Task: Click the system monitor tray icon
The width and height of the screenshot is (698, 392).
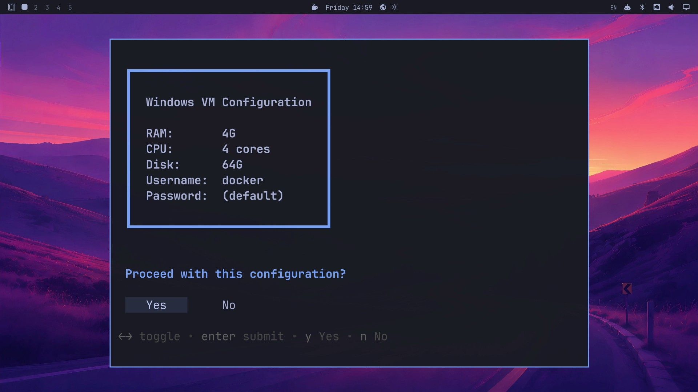Action: [x=657, y=7]
